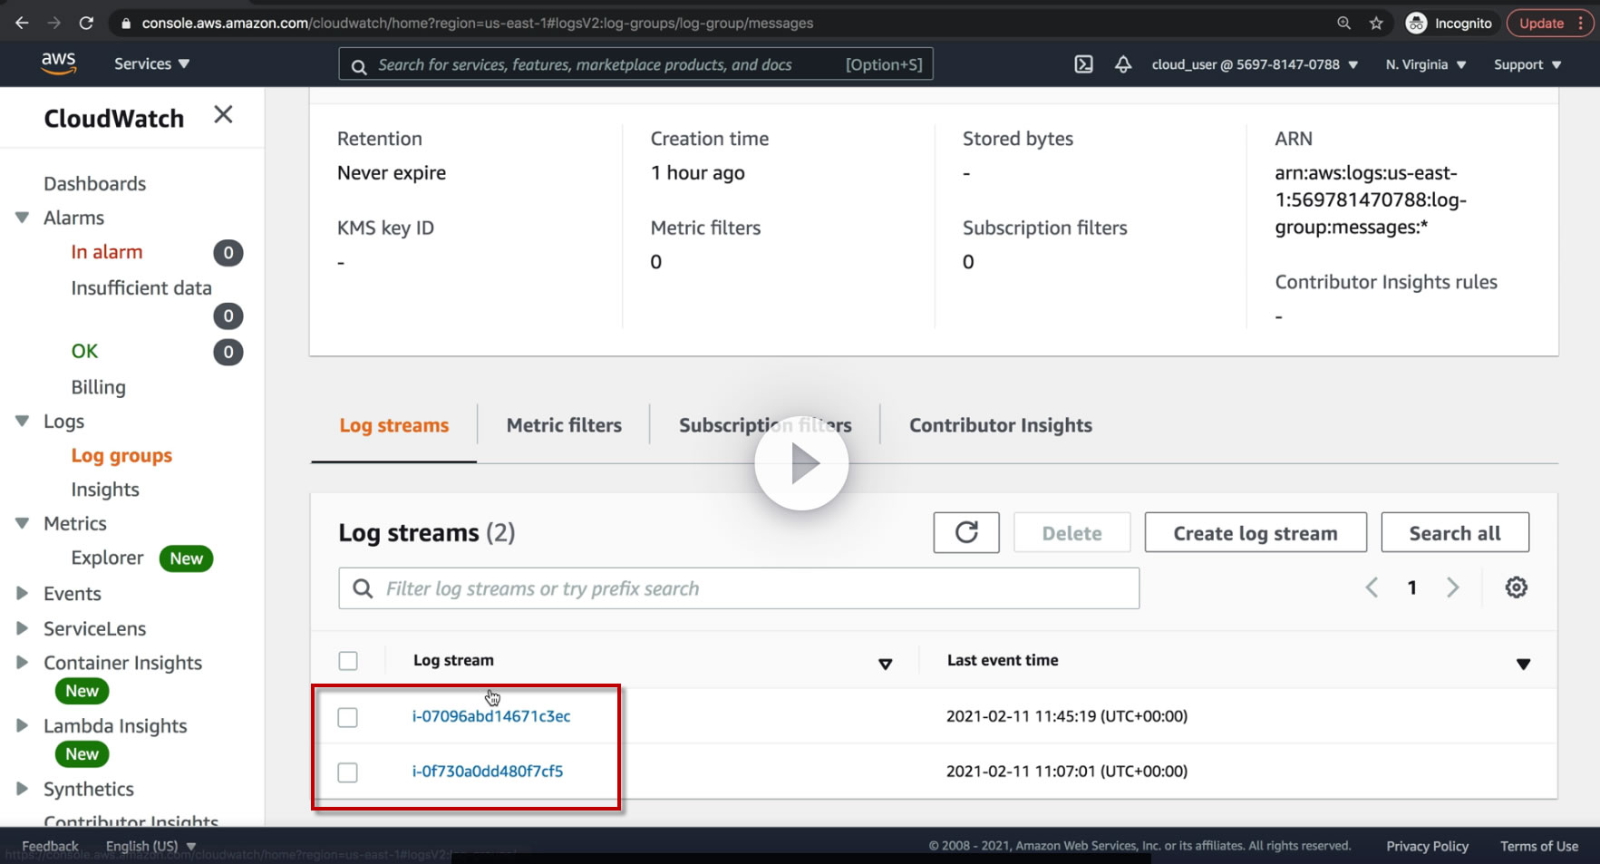
Task: Switch to the Log streams tab
Action: 394,425
